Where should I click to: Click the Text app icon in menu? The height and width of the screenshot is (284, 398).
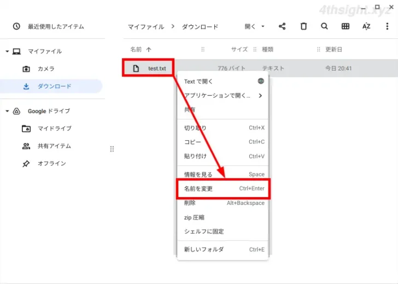261,81
